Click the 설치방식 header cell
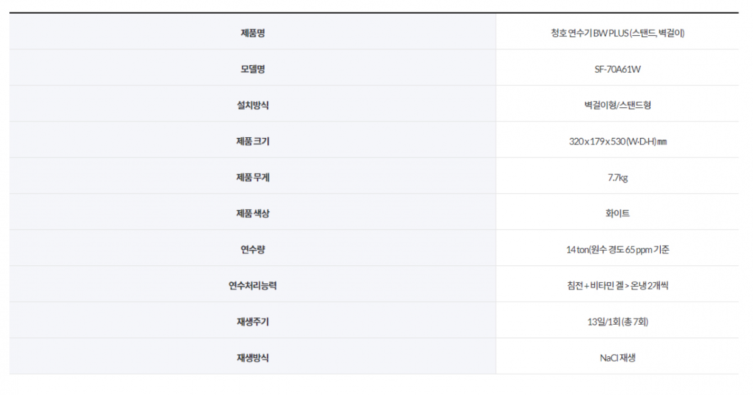This screenshot has height=395, width=753. (x=252, y=105)
